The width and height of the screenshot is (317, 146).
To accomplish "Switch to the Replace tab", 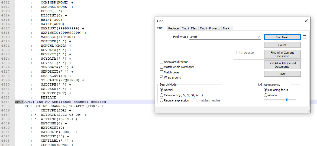I will click(173, 28).
